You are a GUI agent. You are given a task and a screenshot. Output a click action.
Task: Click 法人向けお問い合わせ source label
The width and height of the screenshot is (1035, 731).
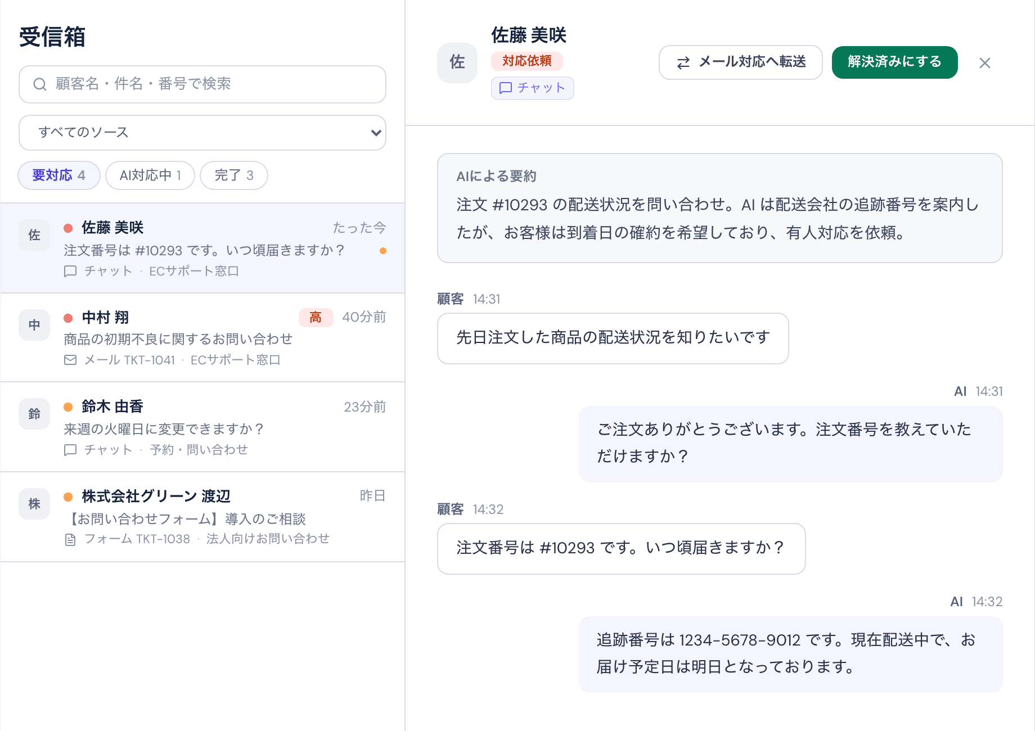click(x=268, y=539)
